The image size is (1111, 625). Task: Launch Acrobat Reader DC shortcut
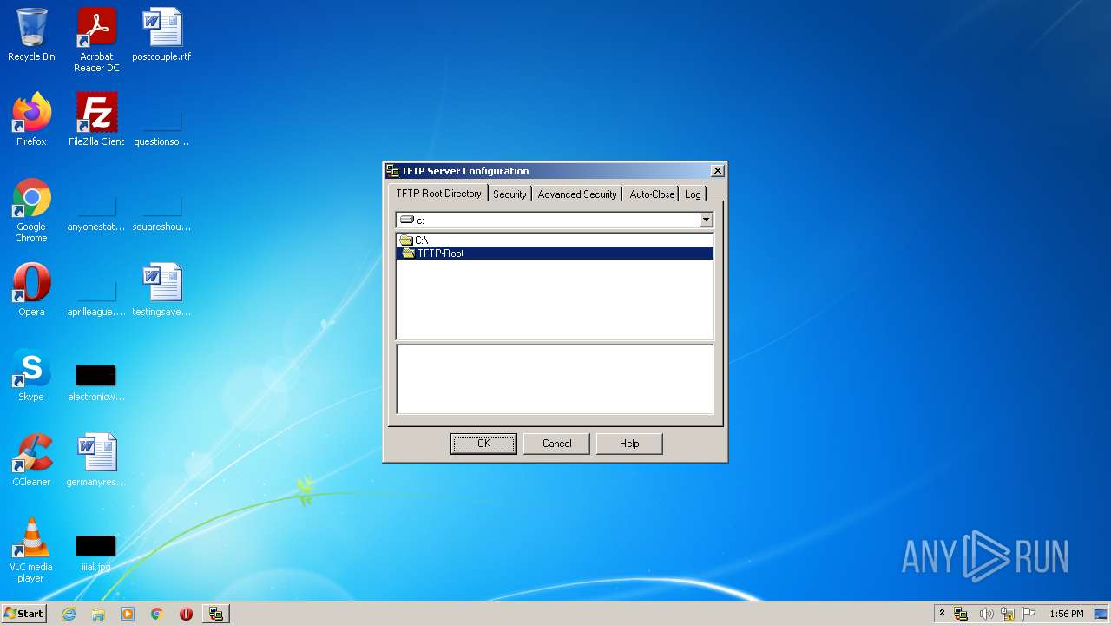click(96, 40)
